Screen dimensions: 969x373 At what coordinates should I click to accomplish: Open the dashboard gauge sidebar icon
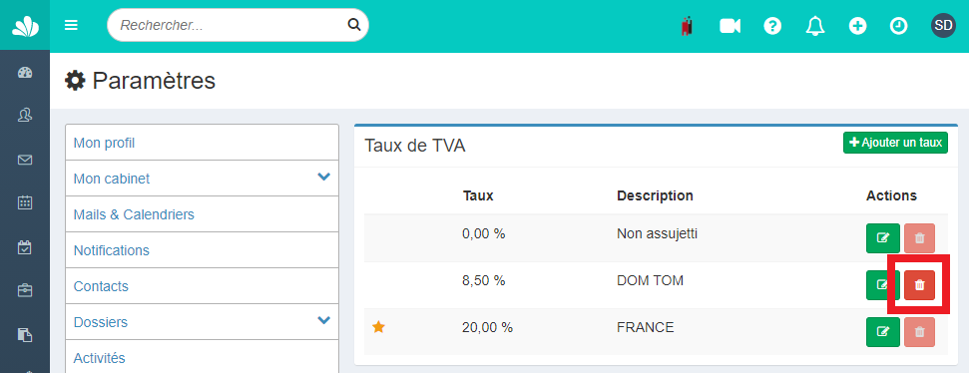25,73
